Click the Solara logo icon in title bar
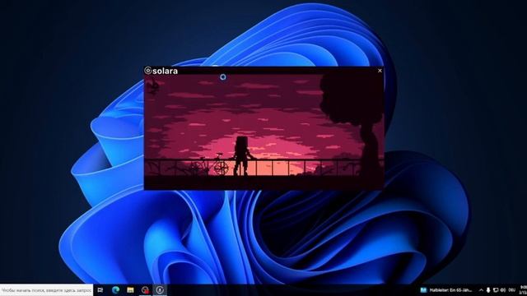The width and height of the screenshot is (527, 296). pyautogui.click(x=148, y=71)
